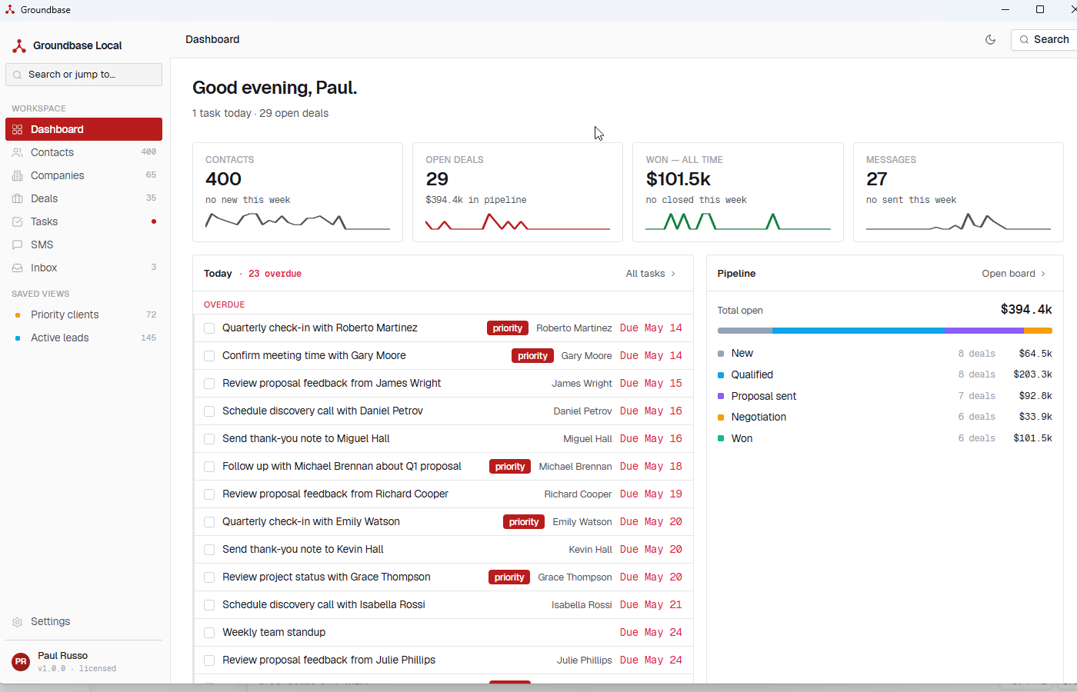Open Gary Moore contact link
This screenshot has width=1077, height=692.
(586, 356)
